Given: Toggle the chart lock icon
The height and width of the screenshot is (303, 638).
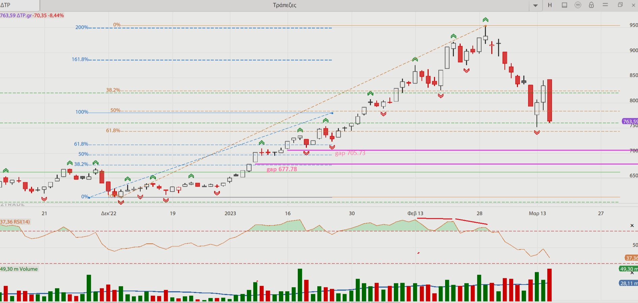Looking at the screenshot, I should (591, 5).
